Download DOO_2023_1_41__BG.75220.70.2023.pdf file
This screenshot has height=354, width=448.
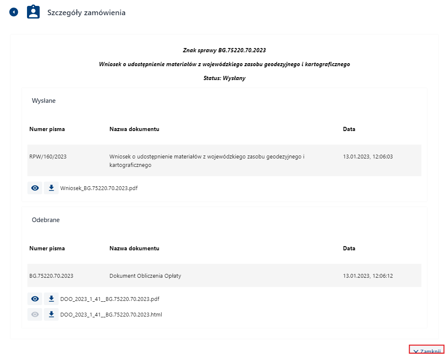tap(51, 299)
